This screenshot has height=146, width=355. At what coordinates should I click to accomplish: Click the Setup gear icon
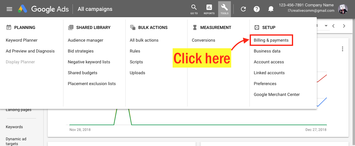(257, 27)
